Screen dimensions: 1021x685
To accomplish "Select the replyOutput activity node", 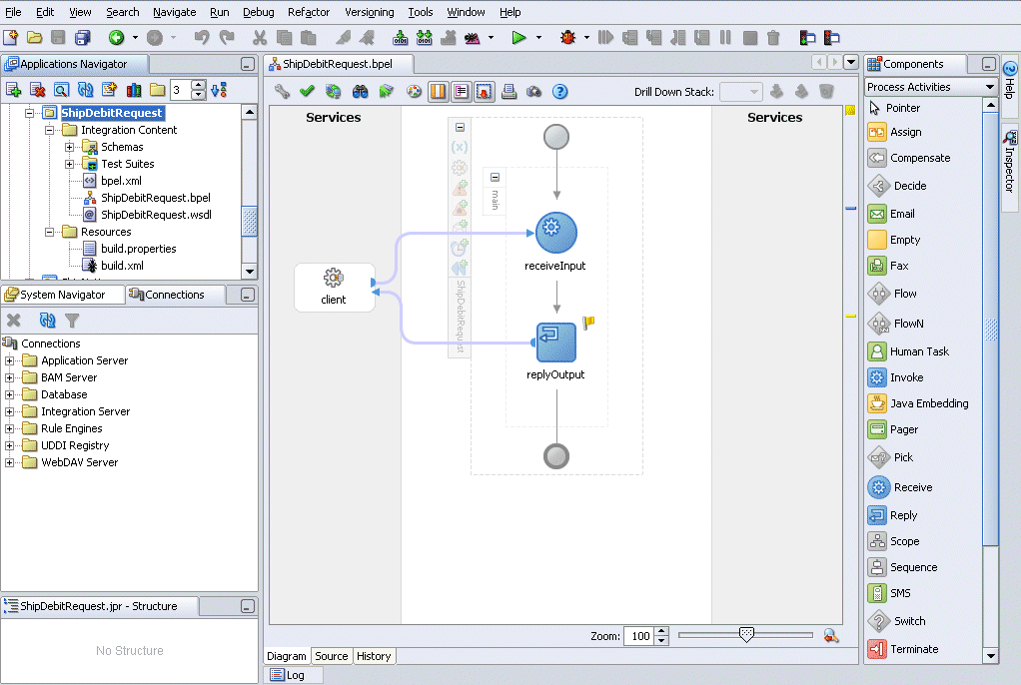I will (556, 342).
